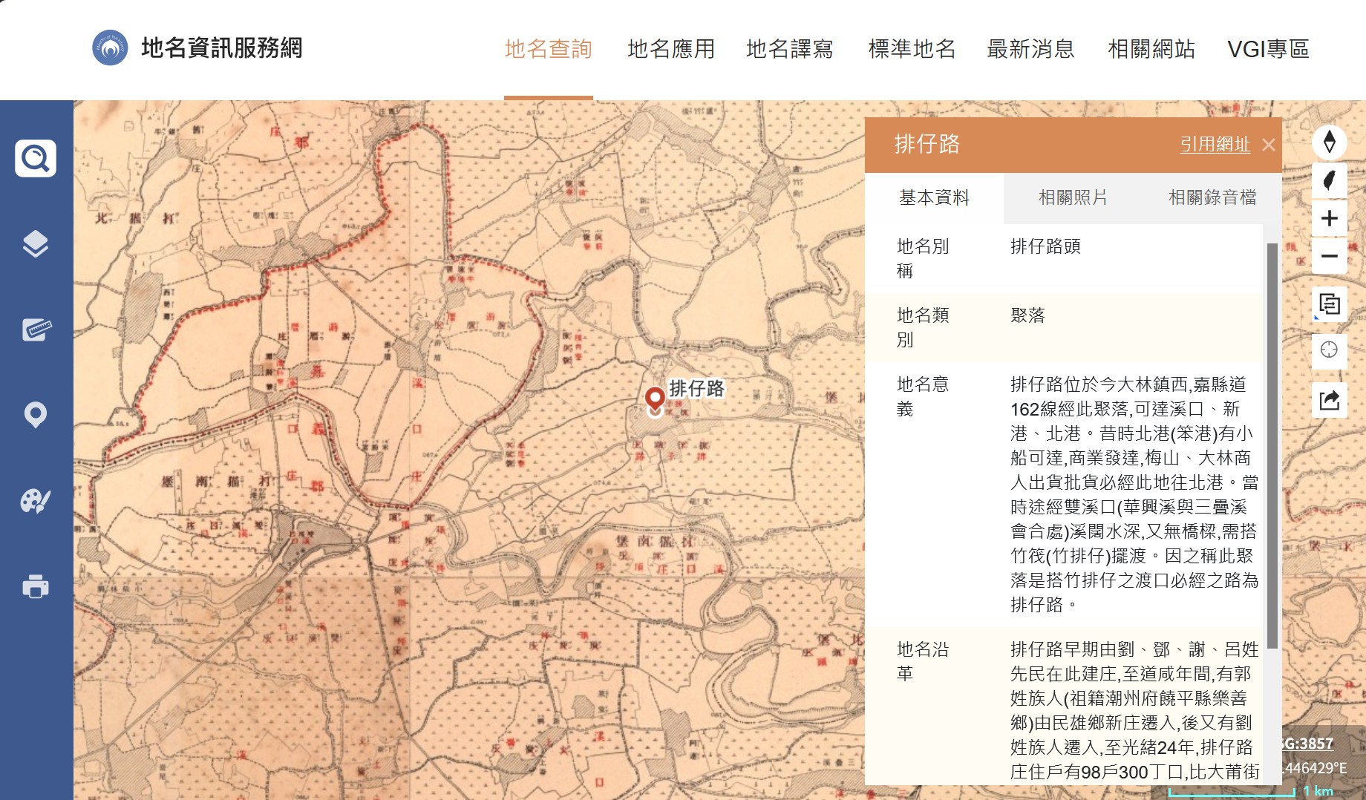Click the info panel vertical scrollbar
This screenshot has width=1366, height=800.
(x=1272, y=445)
